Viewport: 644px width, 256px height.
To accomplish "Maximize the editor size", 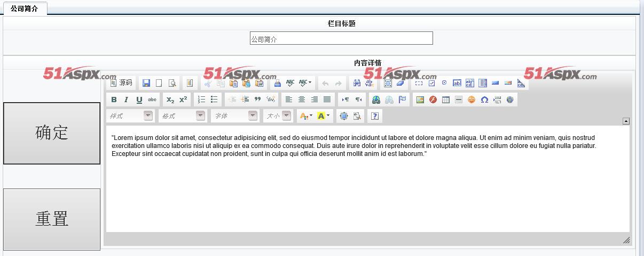I will coord(344,115).
